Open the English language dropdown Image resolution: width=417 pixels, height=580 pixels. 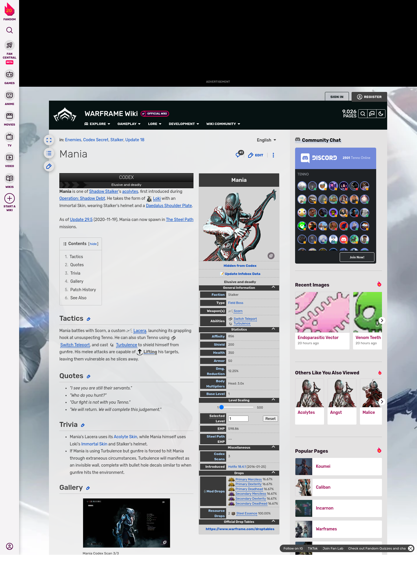click(x=266, y=140)
